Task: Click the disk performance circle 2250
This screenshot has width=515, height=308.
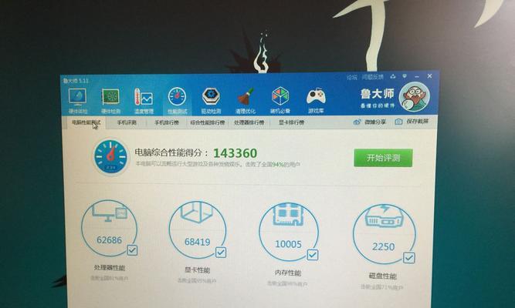Action: coord(384,234)
